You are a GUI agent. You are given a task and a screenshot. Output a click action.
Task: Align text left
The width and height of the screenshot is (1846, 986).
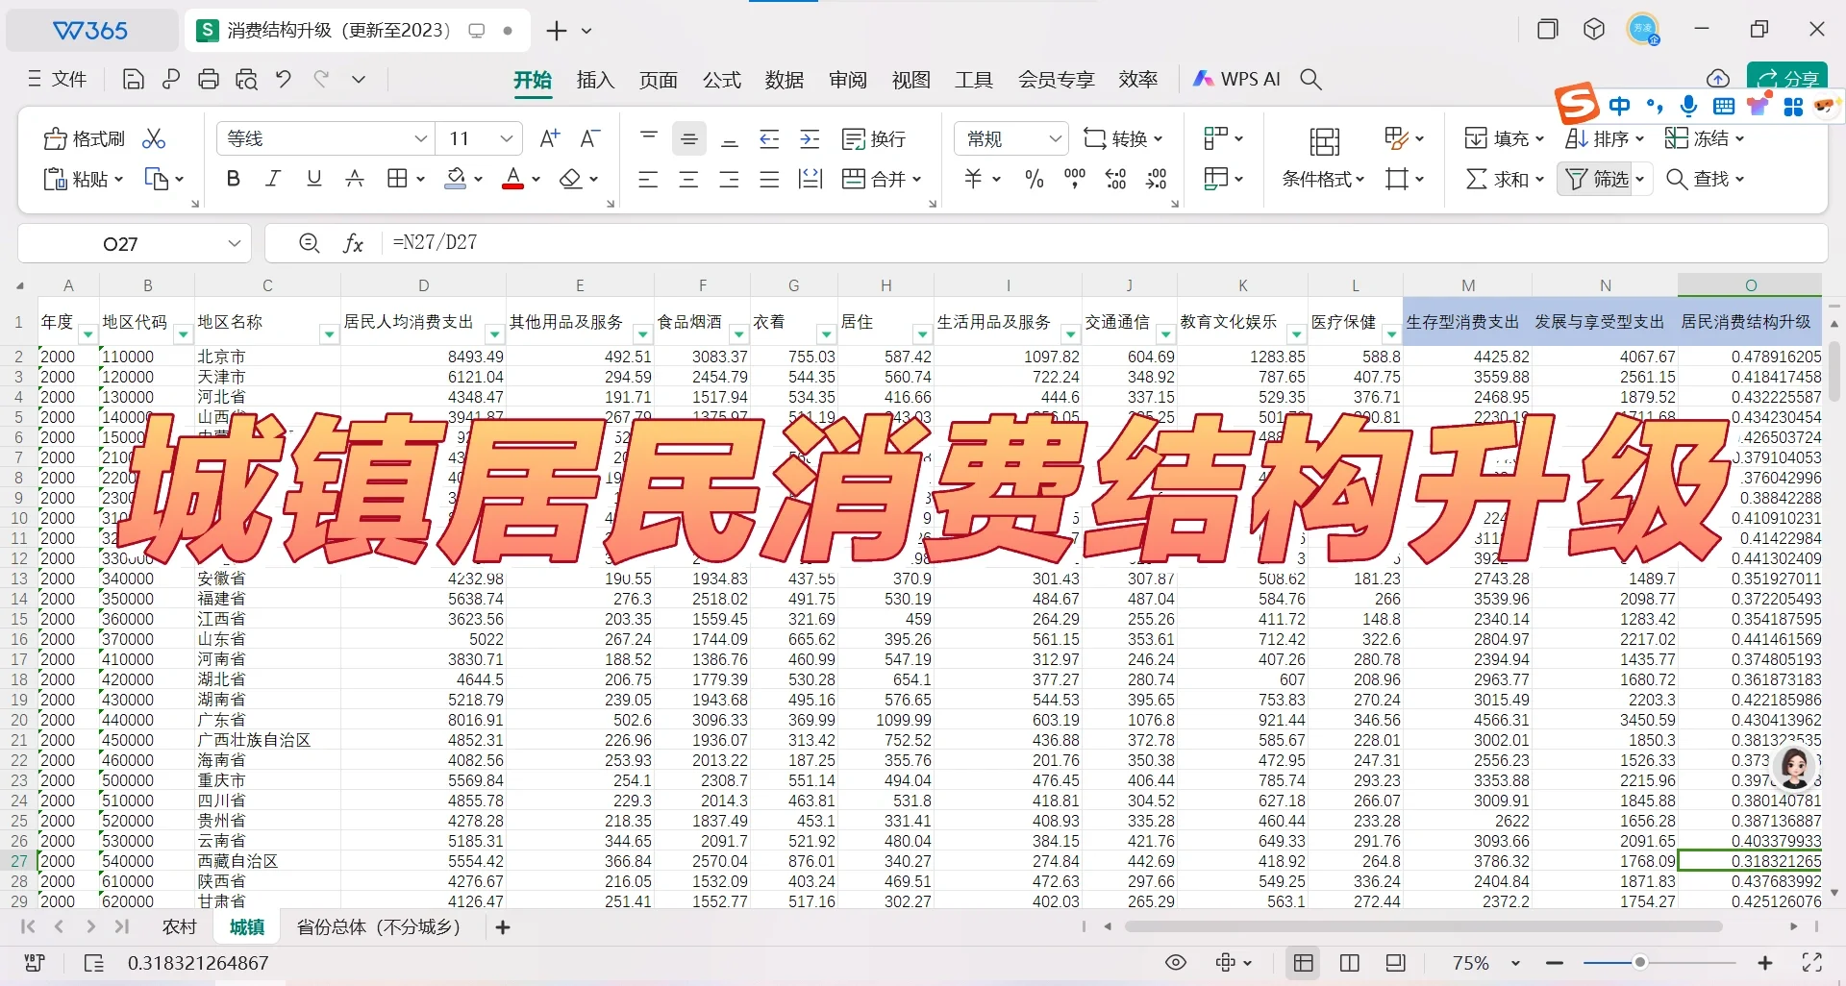(x=649, y=179)
